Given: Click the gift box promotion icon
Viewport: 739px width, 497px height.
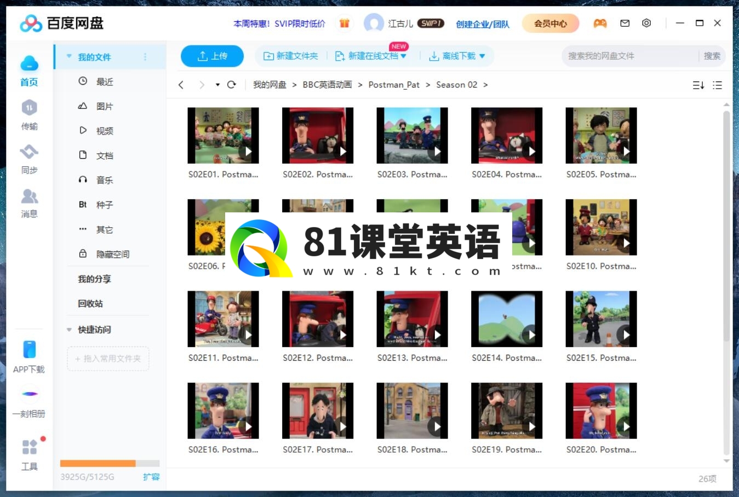Looking at the screenshot, I should click(344, 23).
